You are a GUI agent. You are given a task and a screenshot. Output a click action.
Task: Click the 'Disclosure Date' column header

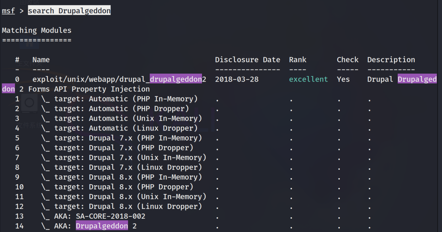(248, 60)
